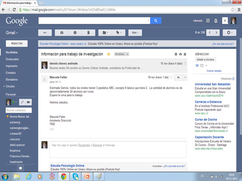Click the back-to-inbox arrow button

(x=45, y=33)
